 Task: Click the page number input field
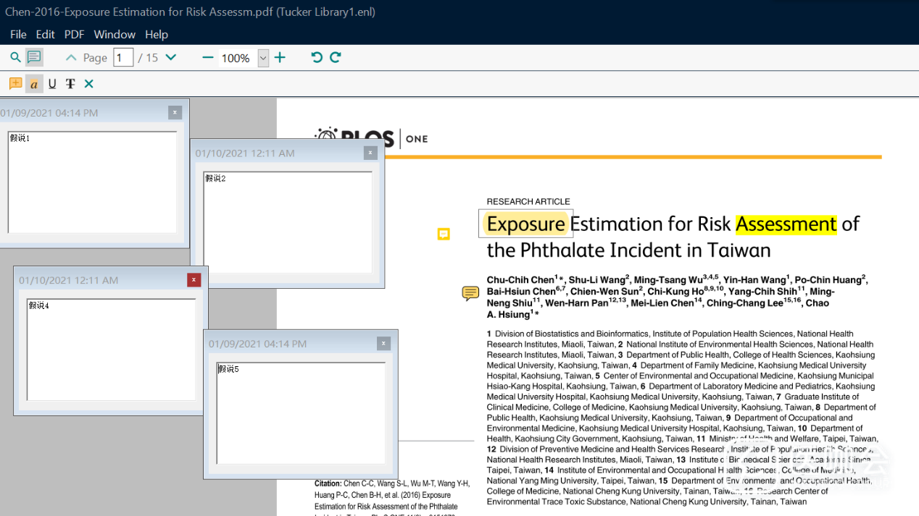click(123, 58)
